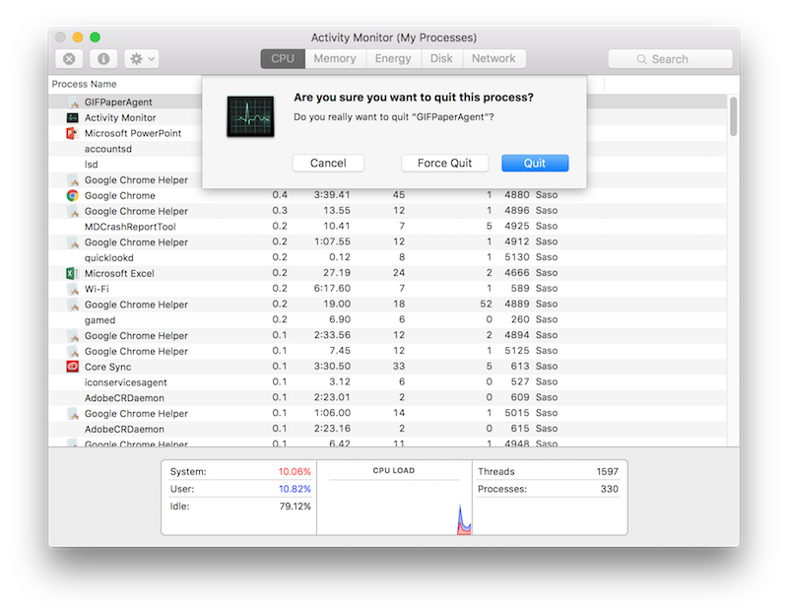788x616 pixels.
Task: Open the Energy tab
Action: click(393, 59)
